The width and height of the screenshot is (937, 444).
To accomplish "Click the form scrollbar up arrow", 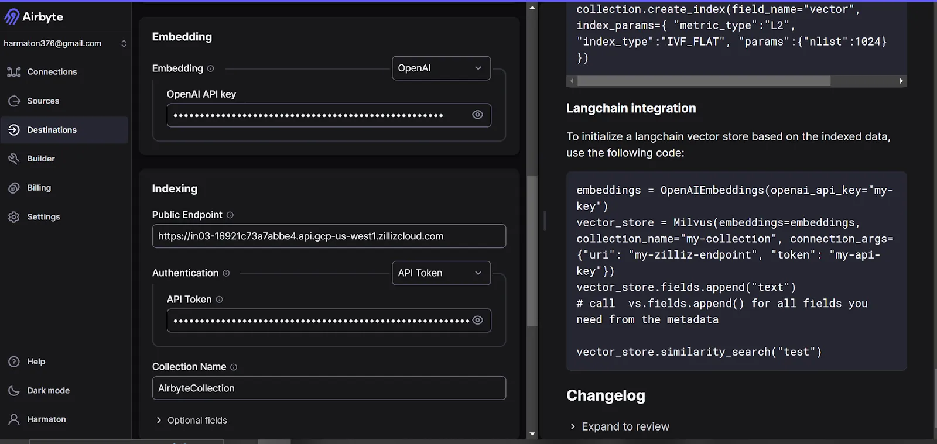I will pos(532,8).
